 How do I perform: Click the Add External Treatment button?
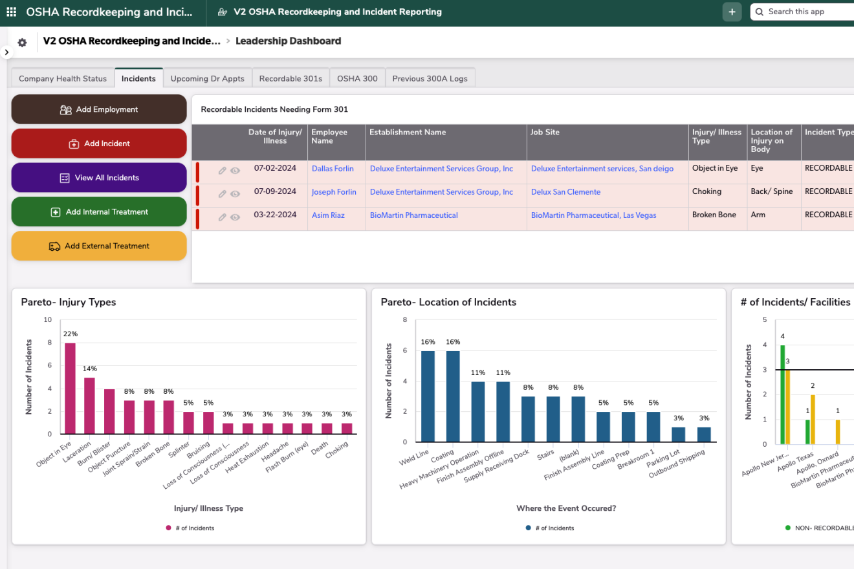point(99,246)
